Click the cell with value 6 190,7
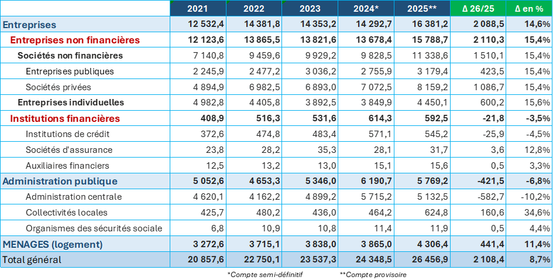This screenshot has width=553, height=280. point(366,181)
